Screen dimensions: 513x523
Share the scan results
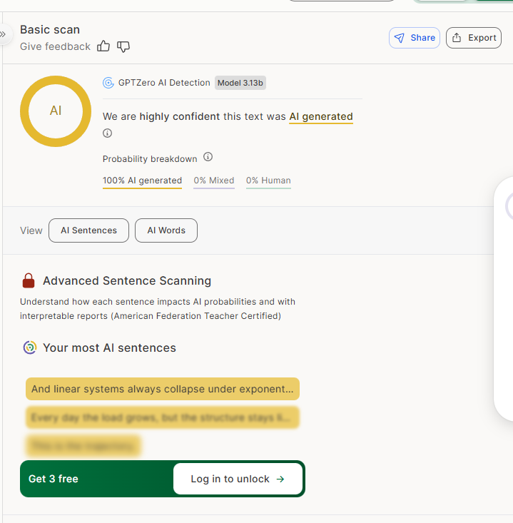(415, 38)
